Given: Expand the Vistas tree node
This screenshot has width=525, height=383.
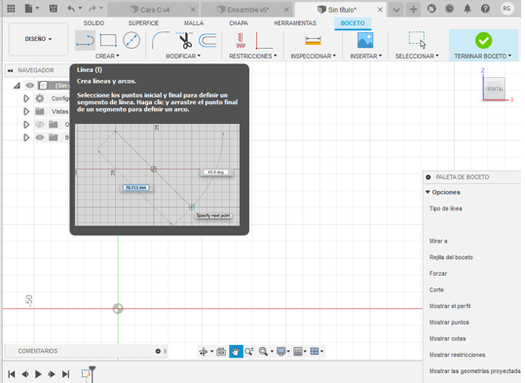Looking at the screenshot, I should point(26,111).
